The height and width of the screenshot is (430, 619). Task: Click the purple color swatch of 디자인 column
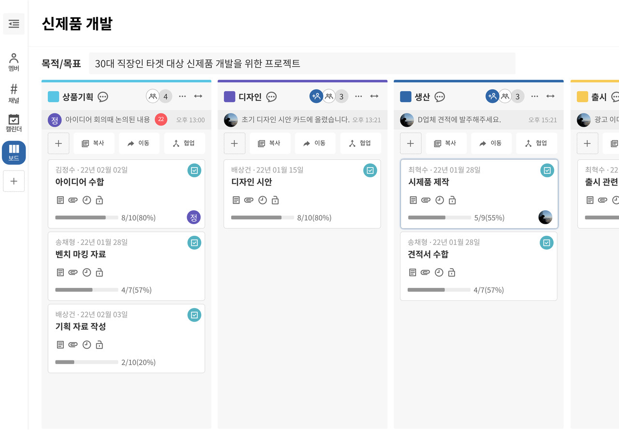[229, 97]
